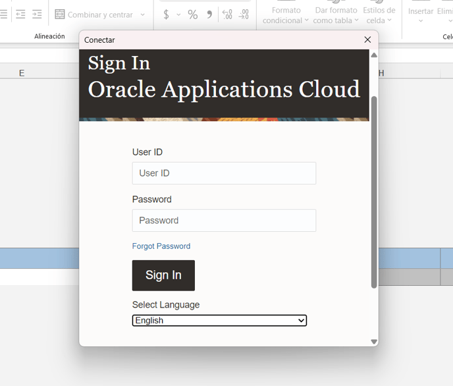Image resolution: width=453 pixels, height=386 pixels.
Task: Open Dar formato como tabla menu
Action: (336, 15)
